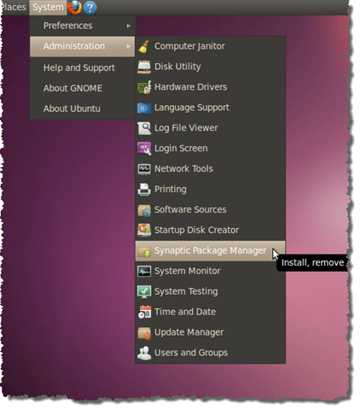The width and height of the screenshot is (360, 410).
Task: Click the Login Screen icon
Action: pyautogui.click(x=144, y=149)
